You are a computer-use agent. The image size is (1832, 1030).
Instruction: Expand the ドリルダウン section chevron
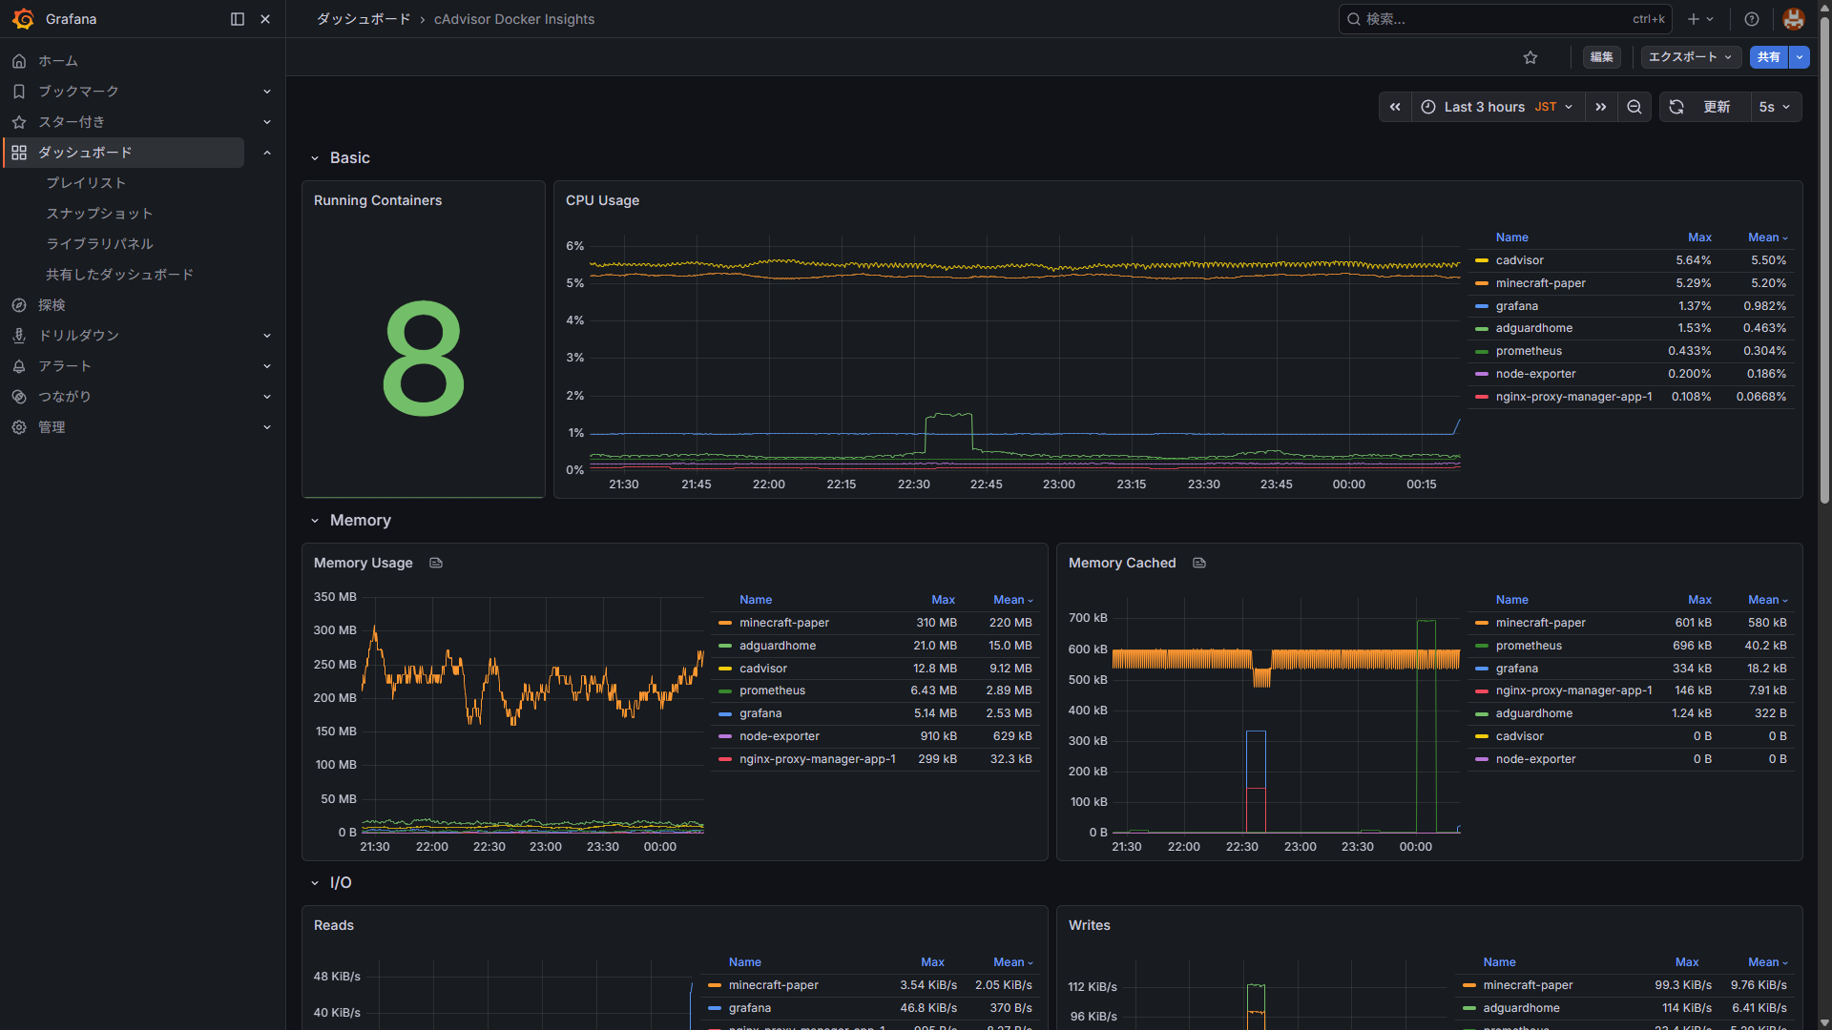coord(267,336)
